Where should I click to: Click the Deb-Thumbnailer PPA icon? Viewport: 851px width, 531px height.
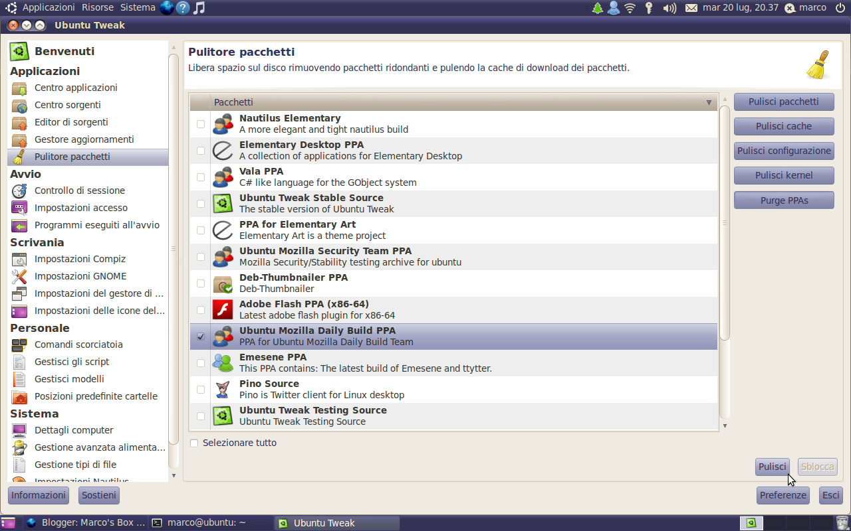click(223, 283)
